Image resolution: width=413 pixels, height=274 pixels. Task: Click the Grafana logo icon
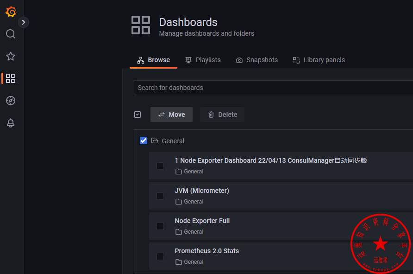click(x=11, y=12)
